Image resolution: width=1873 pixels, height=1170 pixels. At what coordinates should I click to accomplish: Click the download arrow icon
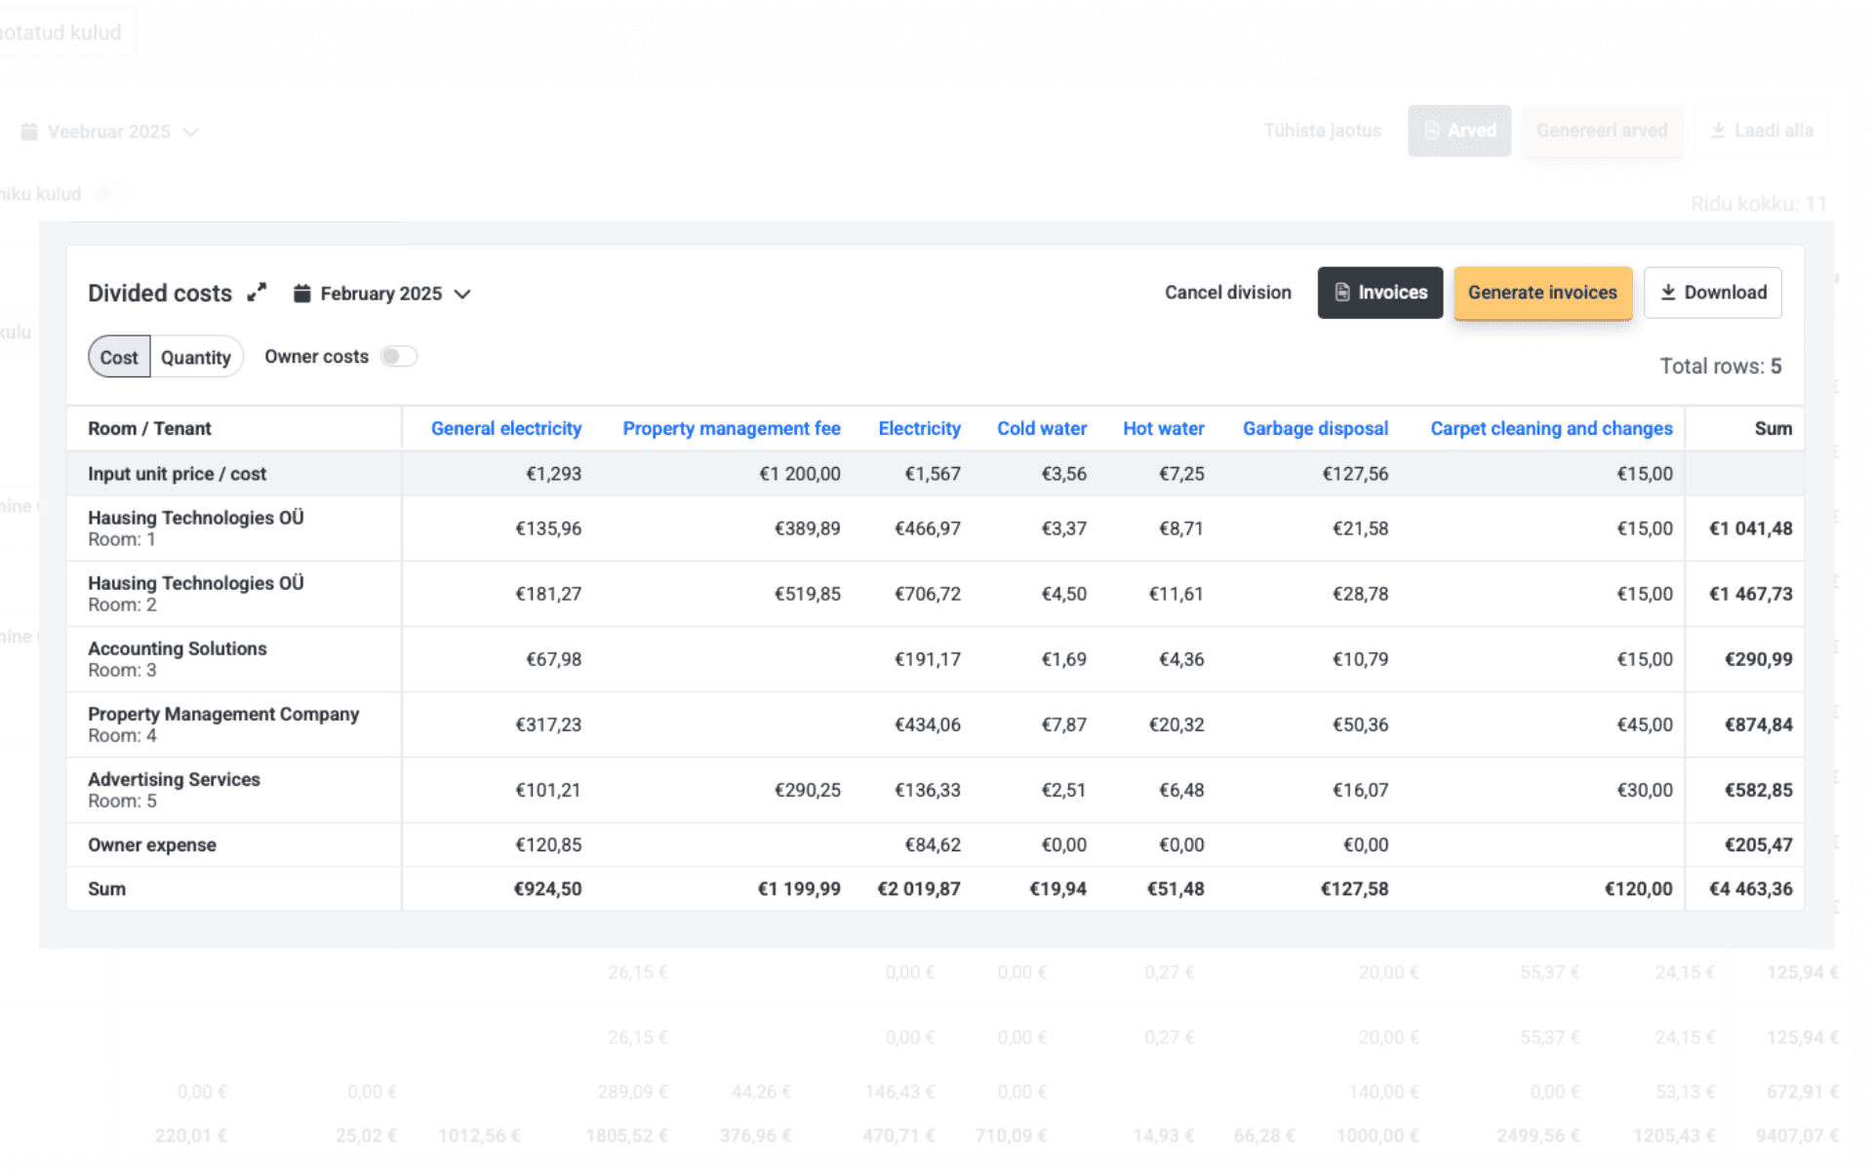coord(1668,292)
